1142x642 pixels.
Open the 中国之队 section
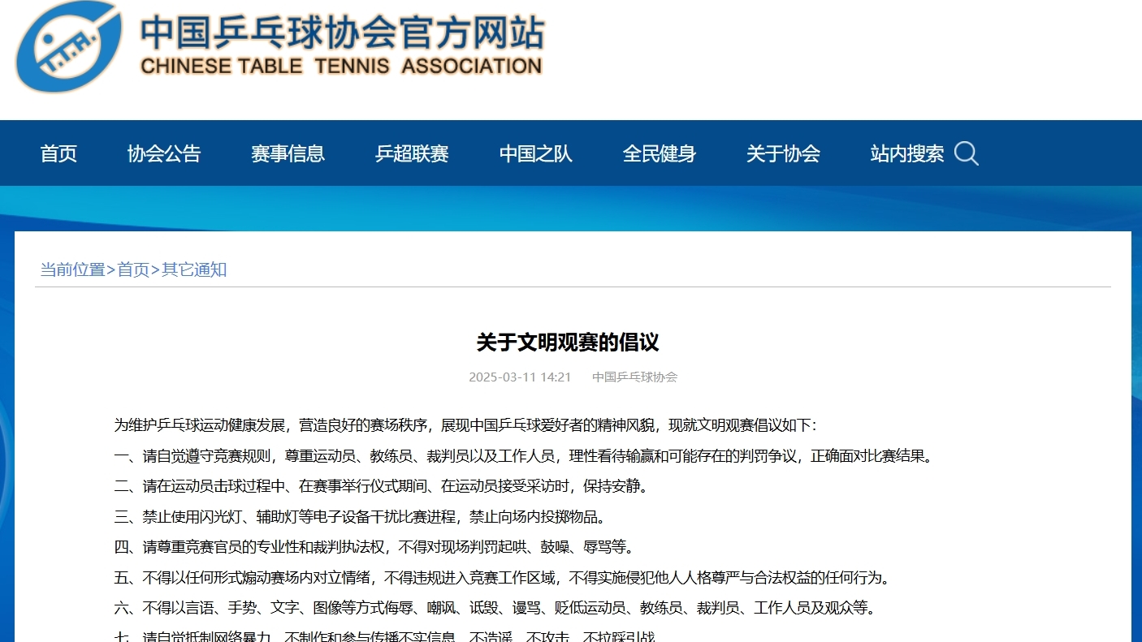[x=535, y=153]
